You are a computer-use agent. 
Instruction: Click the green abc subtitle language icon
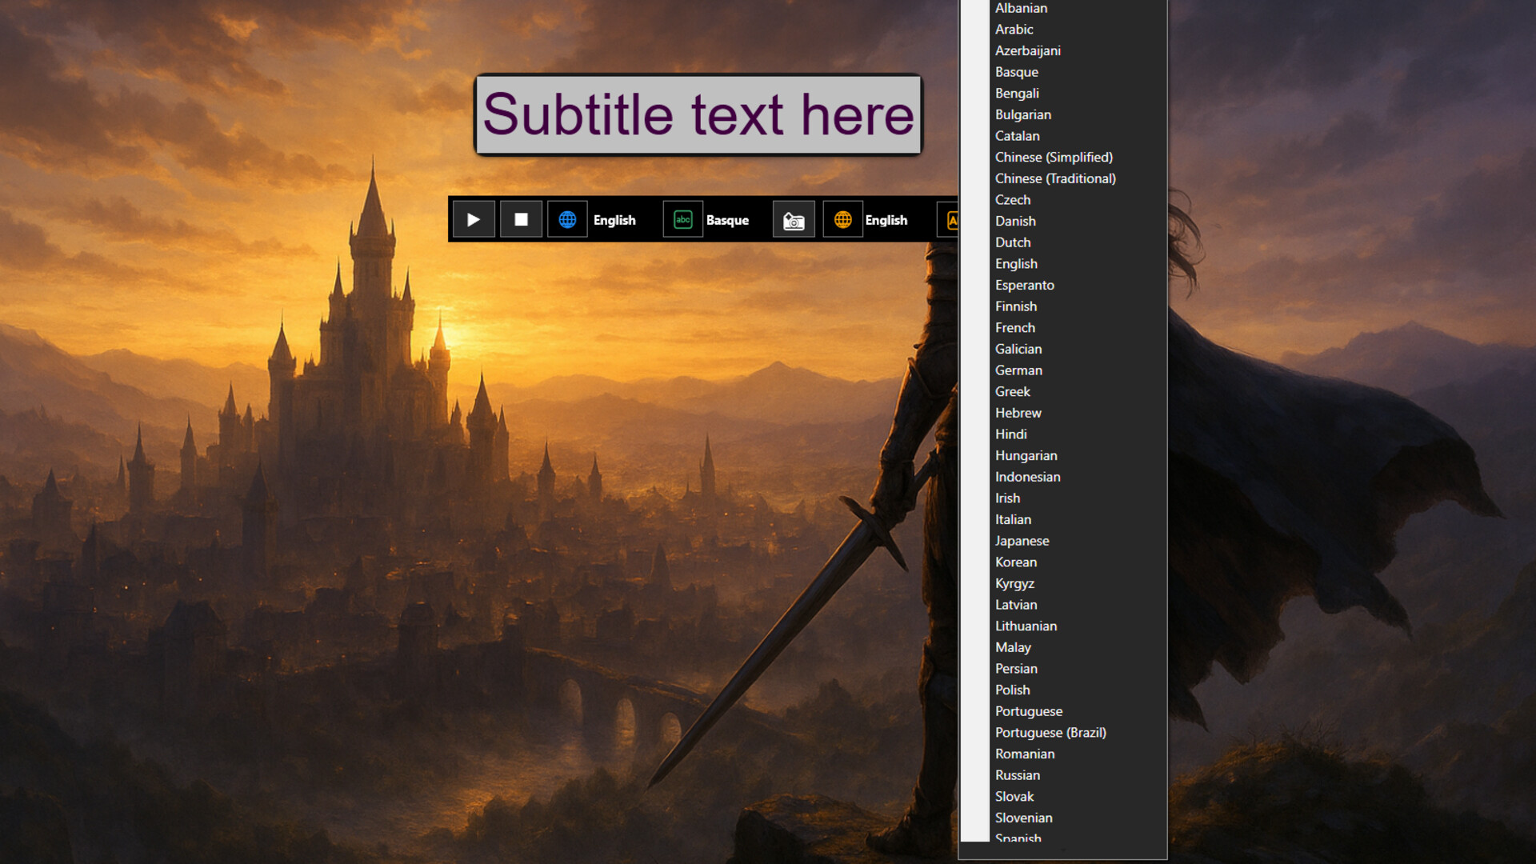click(x=682, y=219)
